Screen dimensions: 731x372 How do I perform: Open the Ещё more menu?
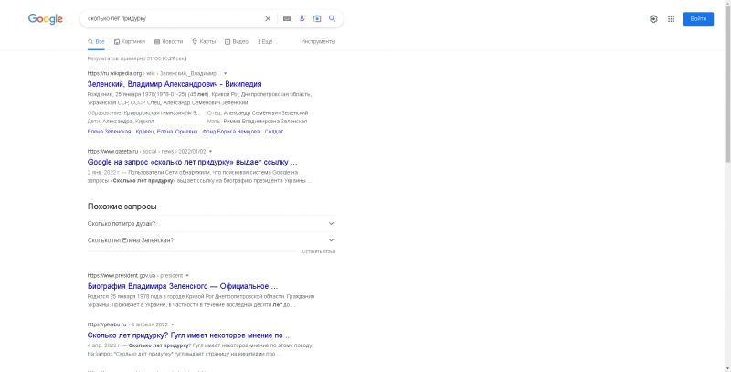tap(265, 41)
